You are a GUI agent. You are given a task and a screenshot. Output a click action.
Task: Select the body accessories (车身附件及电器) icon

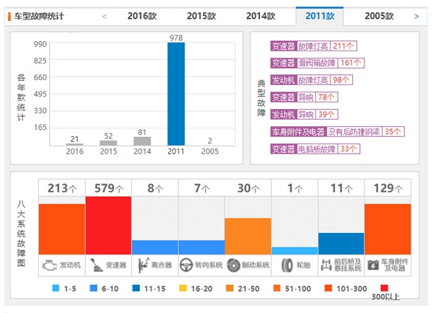373,265
